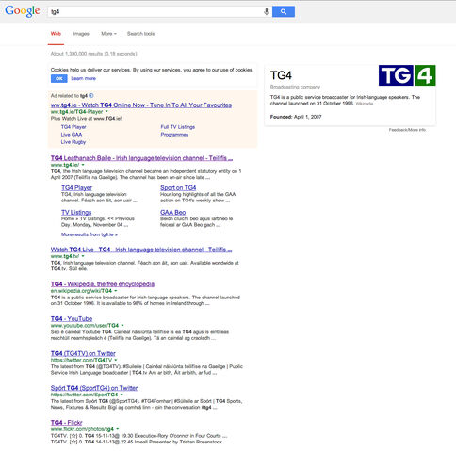Open the TV Listings sitelink

pos(76,212)
